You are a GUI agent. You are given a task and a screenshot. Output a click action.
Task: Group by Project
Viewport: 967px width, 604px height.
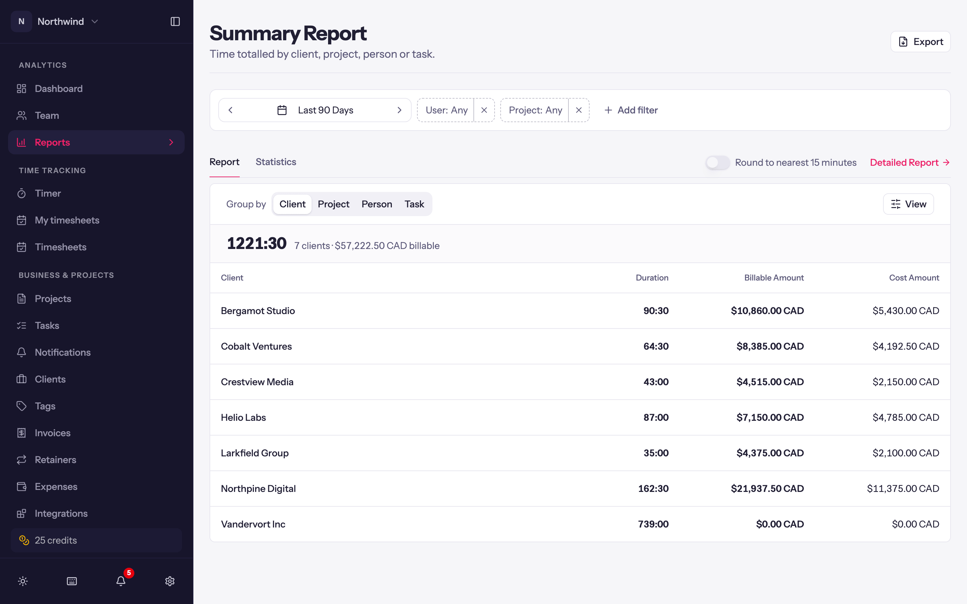pos(333,204)
